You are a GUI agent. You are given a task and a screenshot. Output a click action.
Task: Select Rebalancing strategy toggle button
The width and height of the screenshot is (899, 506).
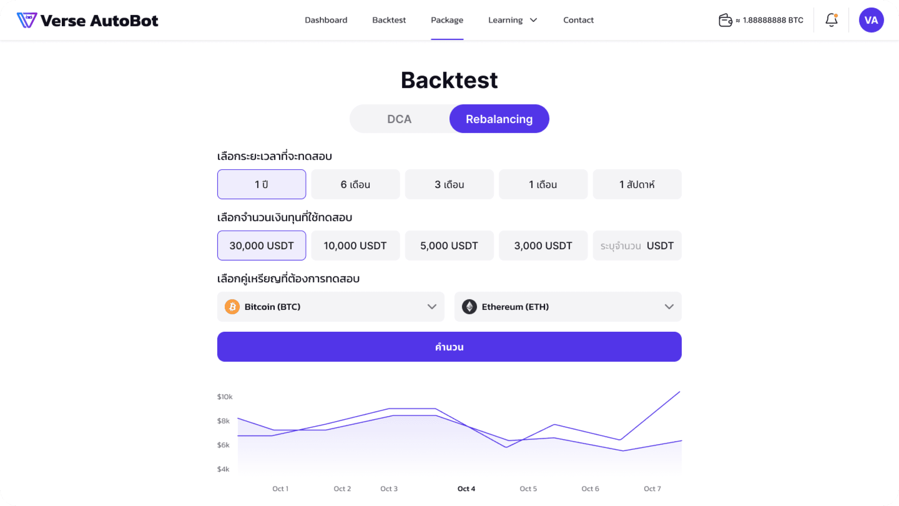point(499,119)
